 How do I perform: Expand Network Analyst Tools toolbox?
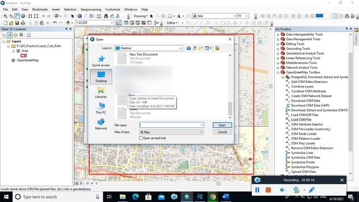click(278, 67)
